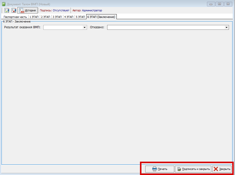235x175 pixels.
Task: Switch to the 4 ЭТАП tab
Action: (69, 17)
